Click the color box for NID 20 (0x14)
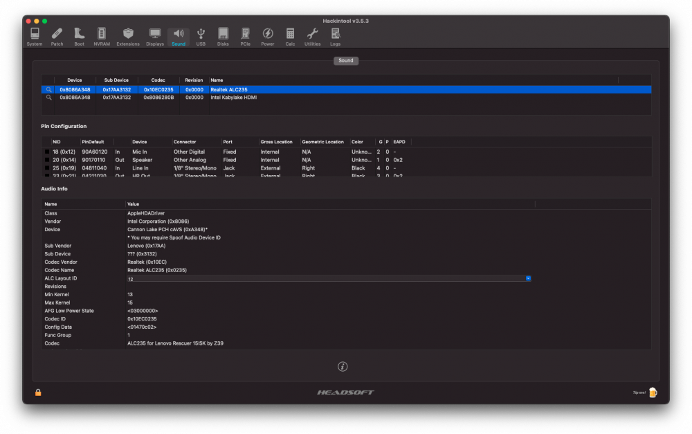Image resolution: width=692 pixels, height=434 pixels. tap(47, 160)
